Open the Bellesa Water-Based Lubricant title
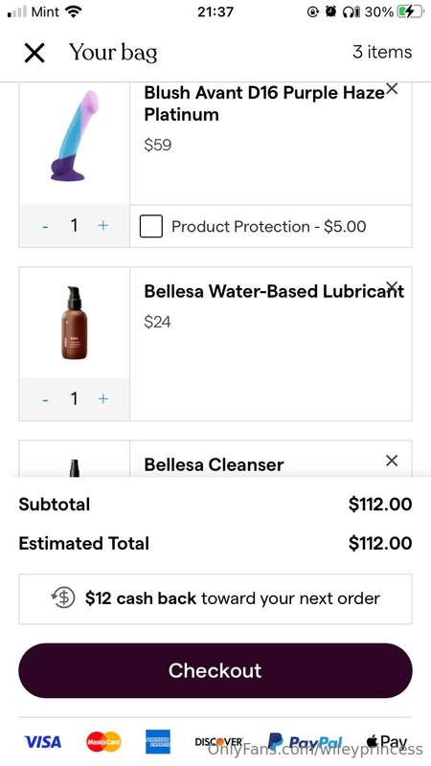 coord(274,291)
